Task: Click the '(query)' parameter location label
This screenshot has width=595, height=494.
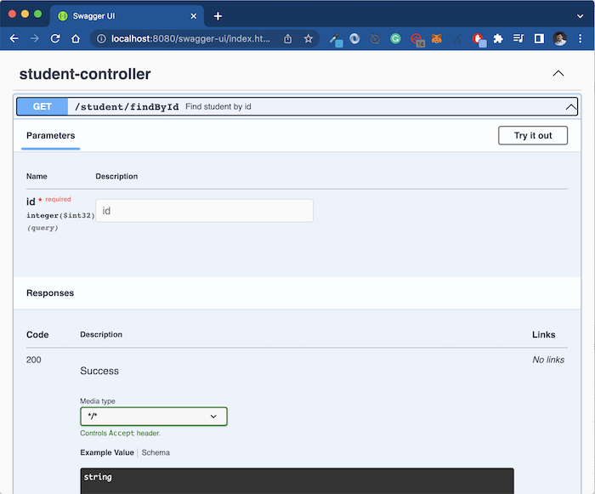Action: (x=42, y=228)
